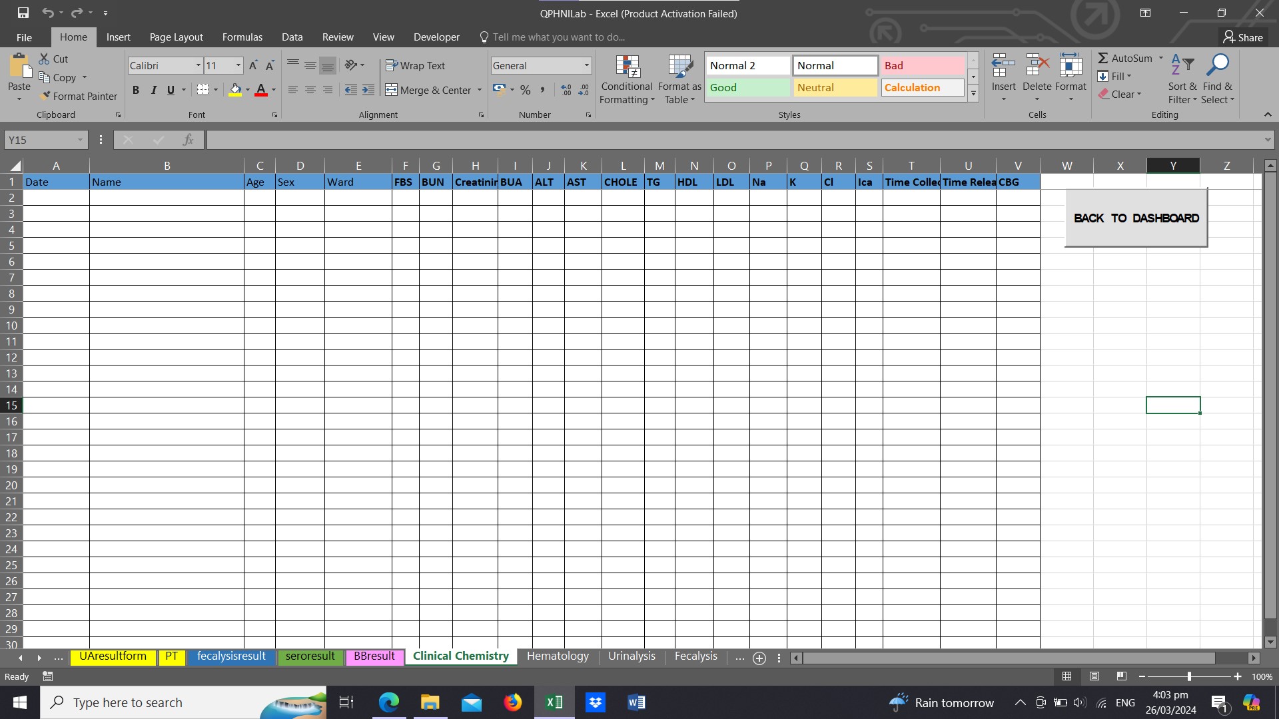This screenshot has width=1279, height=719.
Task: Click the Borders icon in Font group
Action: pos(203,90)
